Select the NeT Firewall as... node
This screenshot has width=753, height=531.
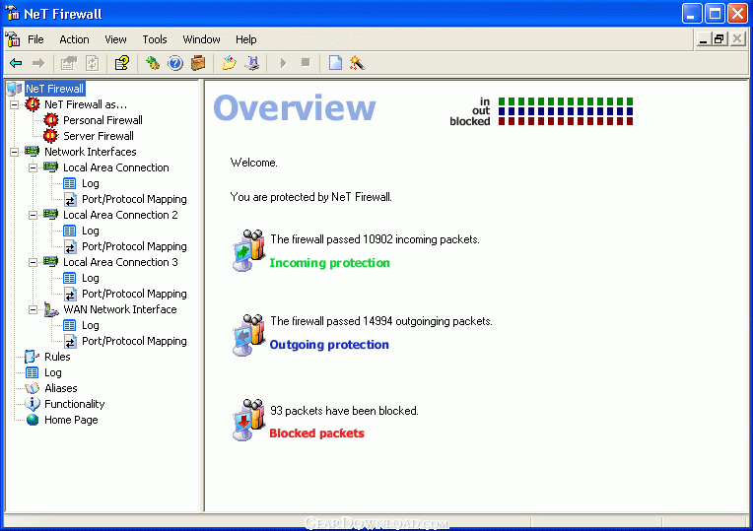coord(86,104)
